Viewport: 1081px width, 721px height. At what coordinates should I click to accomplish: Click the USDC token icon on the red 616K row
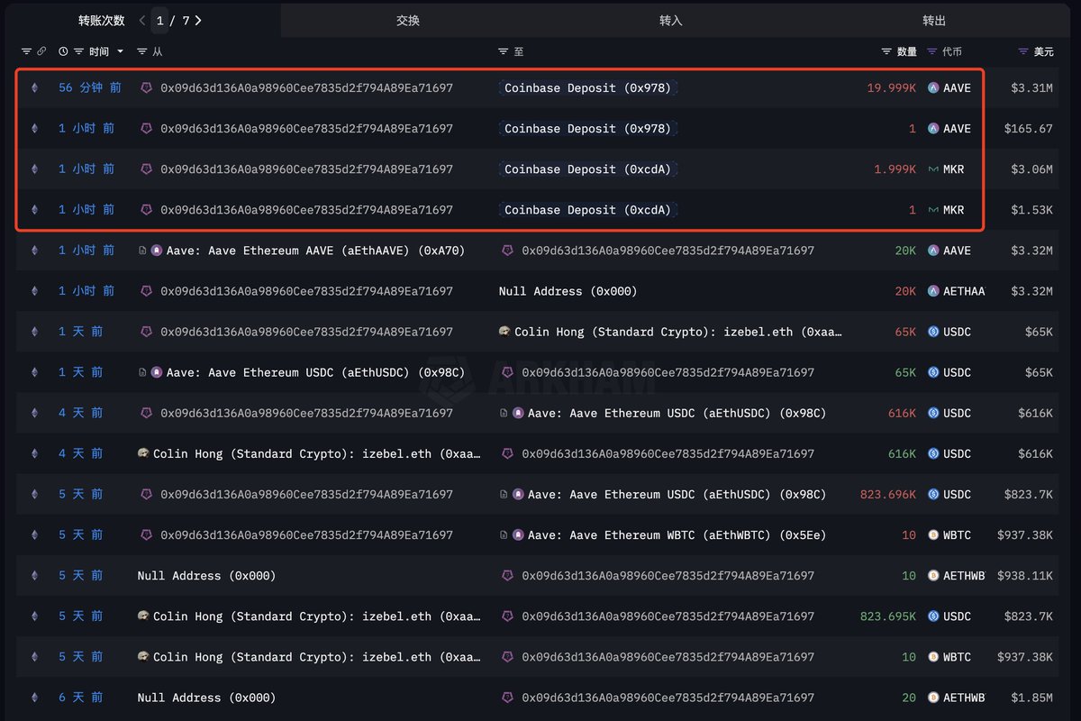pyautogui.click(x=934, y=413)
